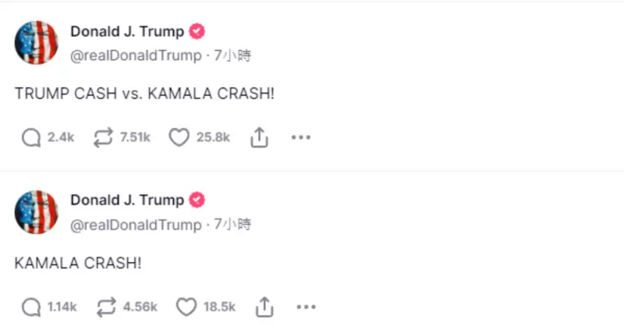Open the first post's 7小時 timestamp
Viewport: 624px width, 334px height.
click(232, 55)
